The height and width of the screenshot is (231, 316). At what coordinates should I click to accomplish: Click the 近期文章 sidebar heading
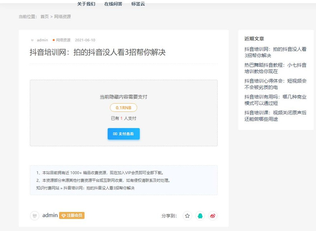(x=254, y=38)
